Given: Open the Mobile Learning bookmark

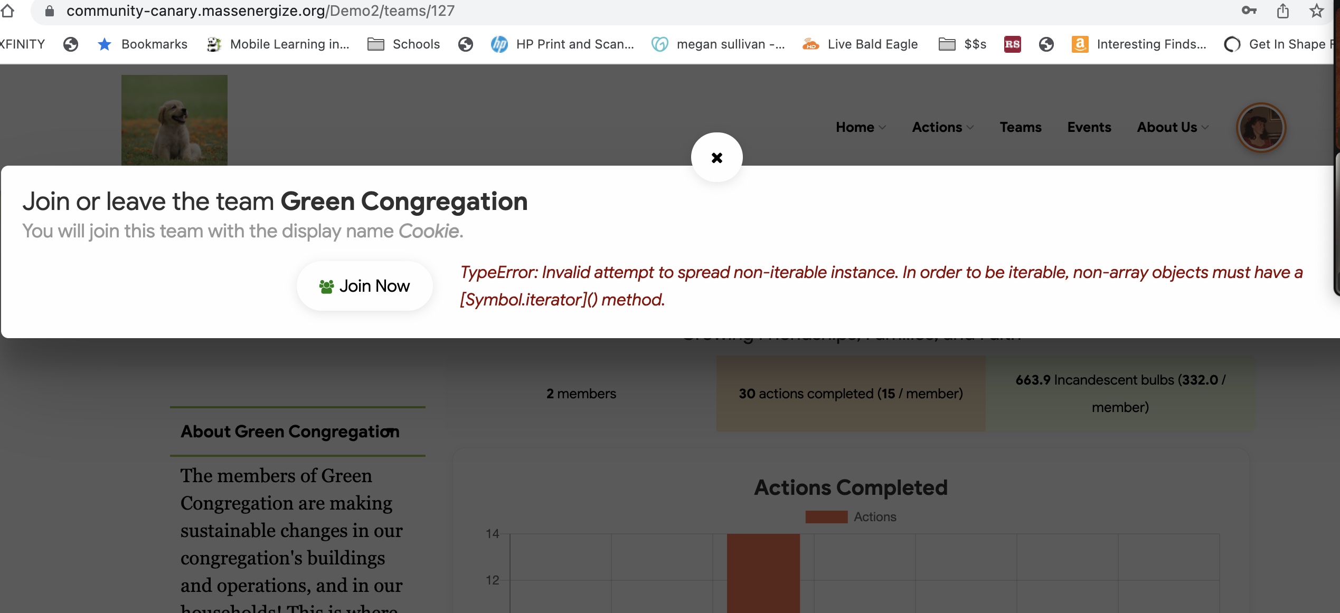Looking at the screenshot, I should click(278, 44).
